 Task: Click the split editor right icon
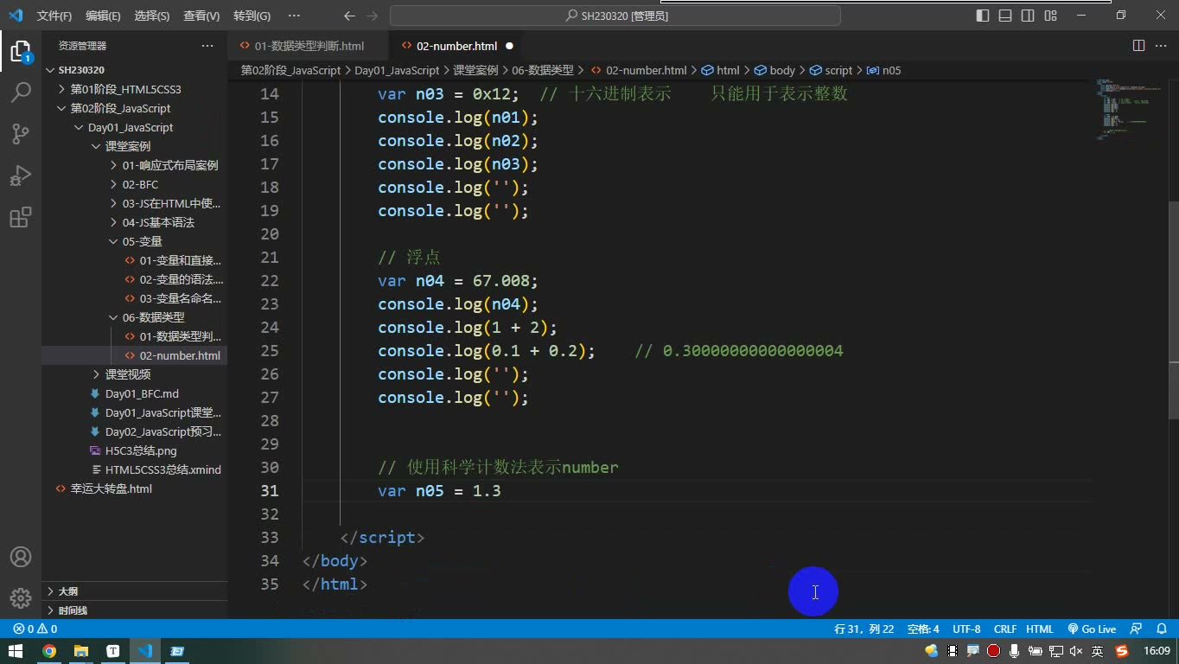1138,46
